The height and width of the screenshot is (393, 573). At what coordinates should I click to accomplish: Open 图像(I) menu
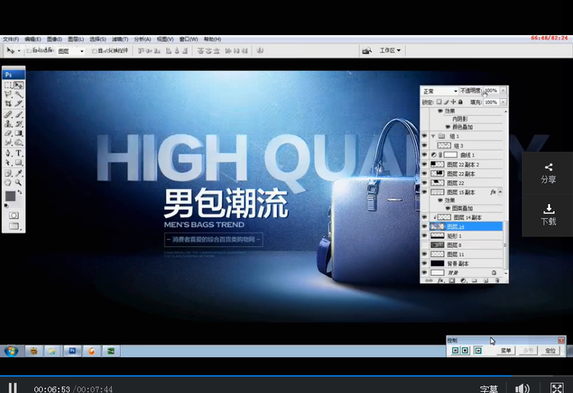click(54, 39)
